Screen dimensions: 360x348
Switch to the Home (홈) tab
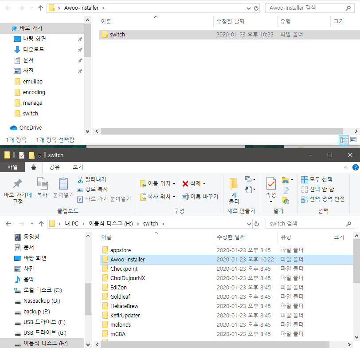(x=34, y=167)
